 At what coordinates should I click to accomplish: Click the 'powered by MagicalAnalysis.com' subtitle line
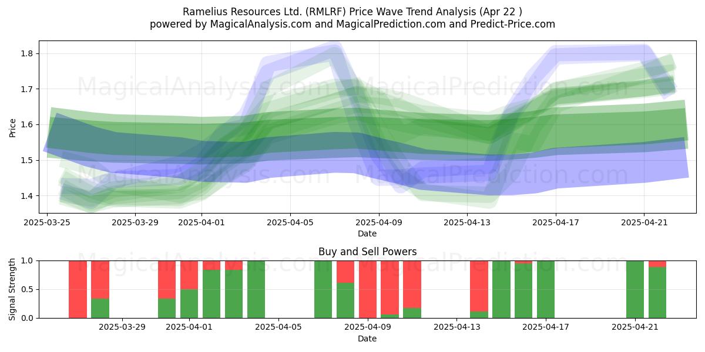coord(352,24)
